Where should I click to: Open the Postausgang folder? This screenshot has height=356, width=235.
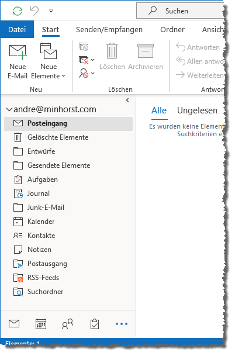point(68,264)
